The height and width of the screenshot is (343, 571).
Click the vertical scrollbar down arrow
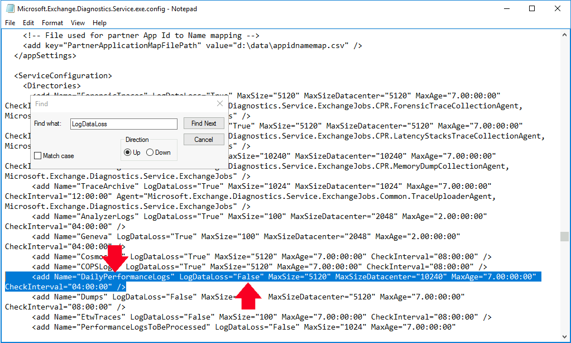tap(564, 336)
